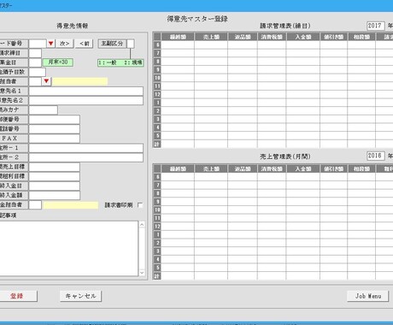393x325 pixels.
Task: Click 消費税額 column header in 売上管理表
Action: [x=272, y=168]
